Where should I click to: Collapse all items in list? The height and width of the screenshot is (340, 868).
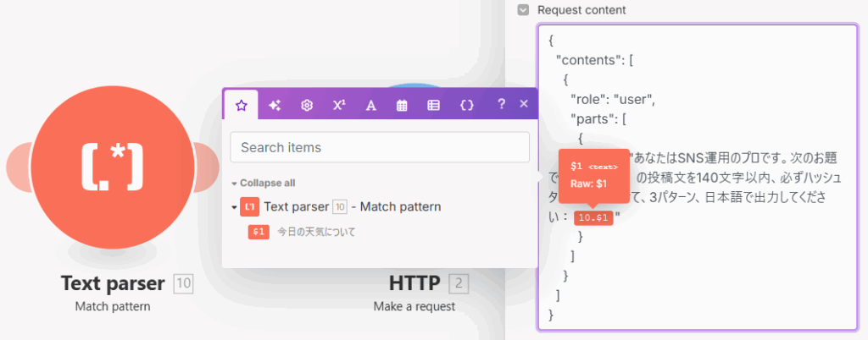tap(263, 183)
